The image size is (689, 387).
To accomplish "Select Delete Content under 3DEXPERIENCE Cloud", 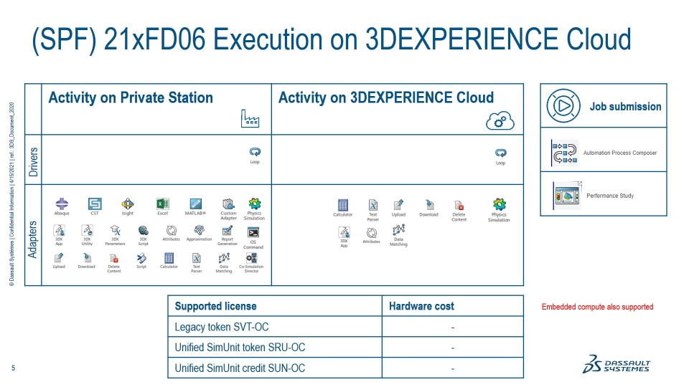I will [x=459, y=205].
